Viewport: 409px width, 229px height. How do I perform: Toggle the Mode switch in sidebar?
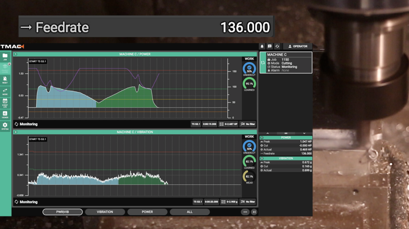click(x=5, y=91)
